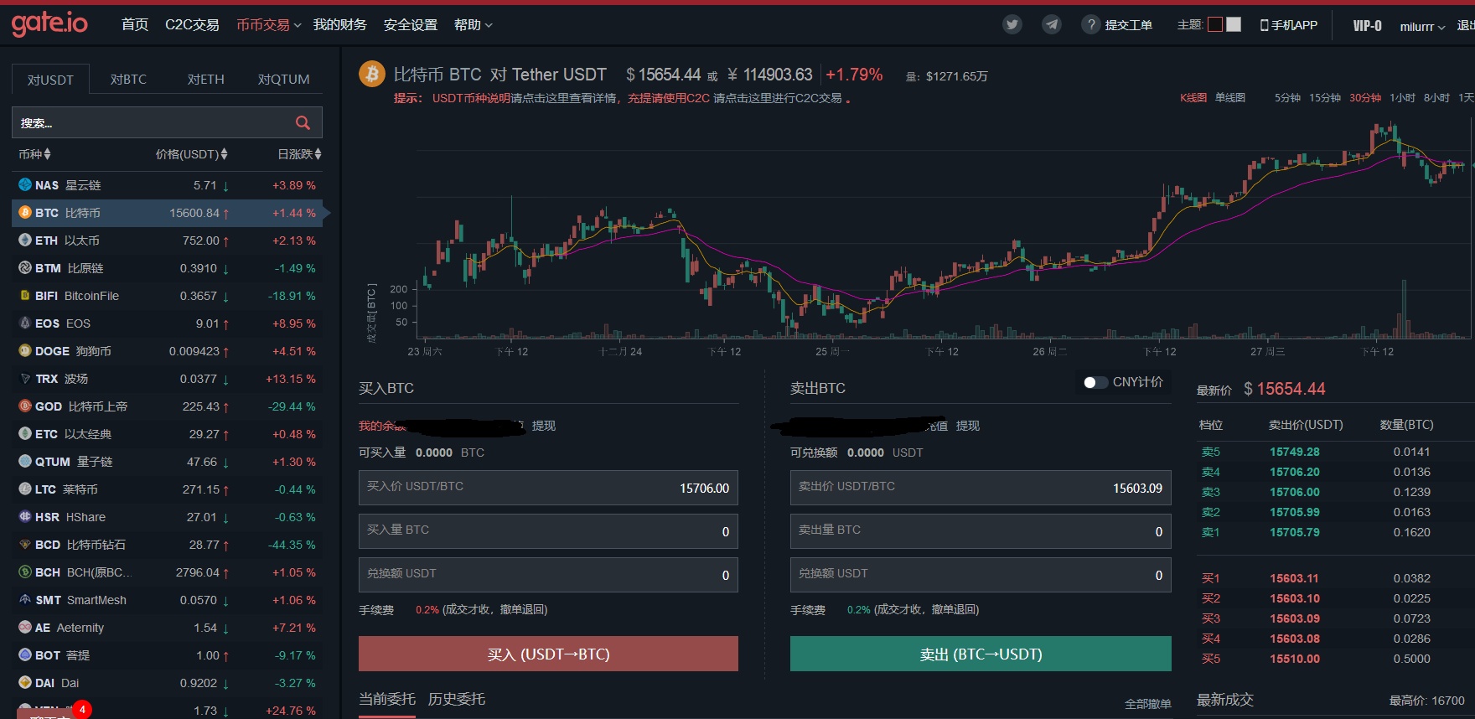Expand the 帮助 dropdown menu

(473, 25)
